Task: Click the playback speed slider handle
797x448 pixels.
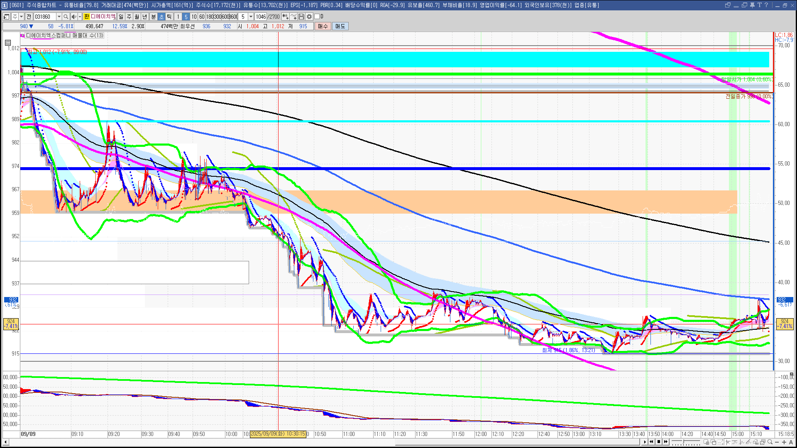Action: (683, 441)
